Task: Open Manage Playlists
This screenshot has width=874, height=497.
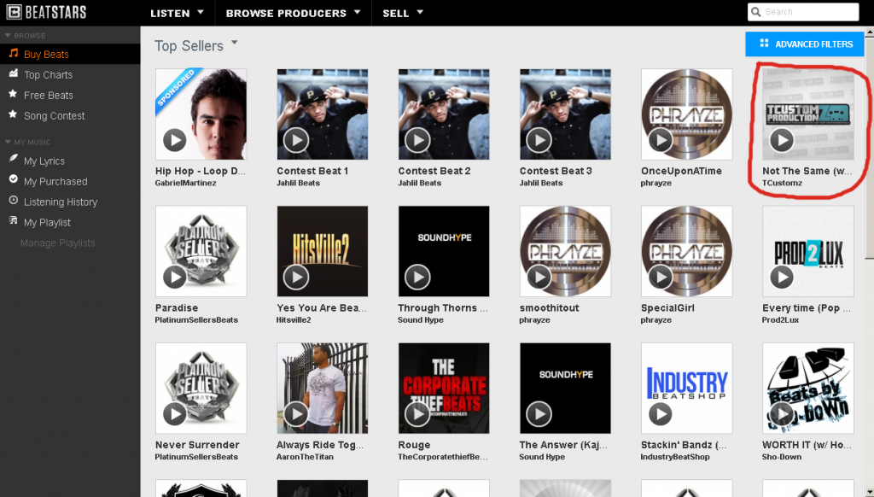Action: (x=57, y=243)
